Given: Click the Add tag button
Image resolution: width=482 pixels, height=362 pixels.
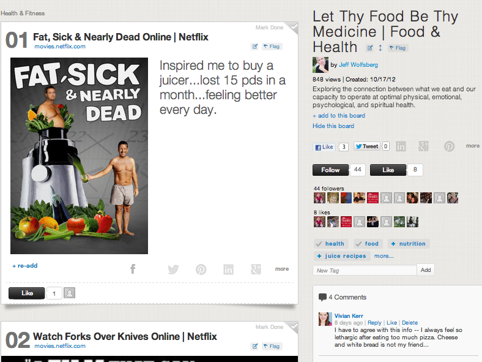Looking at the screenshot, I should pos(426,270).
